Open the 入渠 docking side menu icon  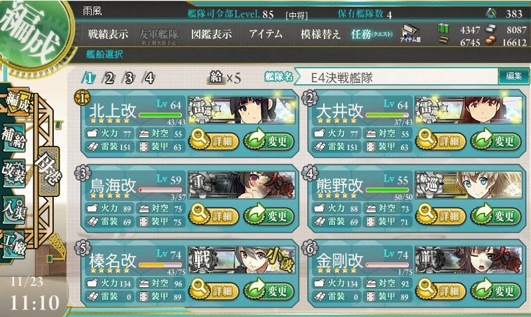(14, 210)
